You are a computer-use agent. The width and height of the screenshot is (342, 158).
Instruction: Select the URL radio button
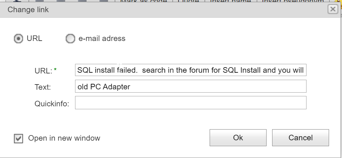(18, 38)
